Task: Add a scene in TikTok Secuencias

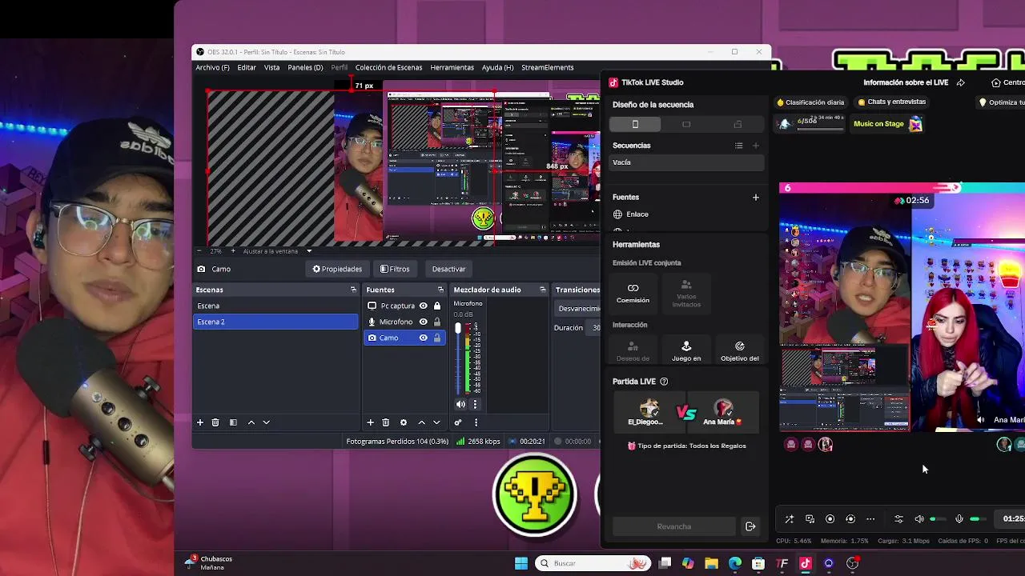Action: 755,146
